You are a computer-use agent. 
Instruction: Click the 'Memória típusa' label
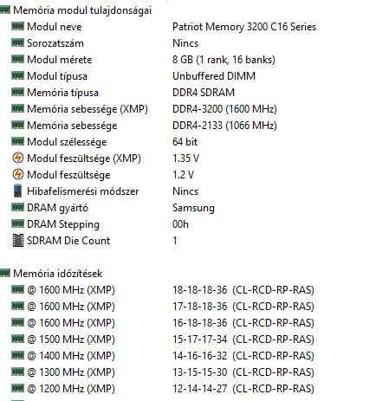(62, 93)
